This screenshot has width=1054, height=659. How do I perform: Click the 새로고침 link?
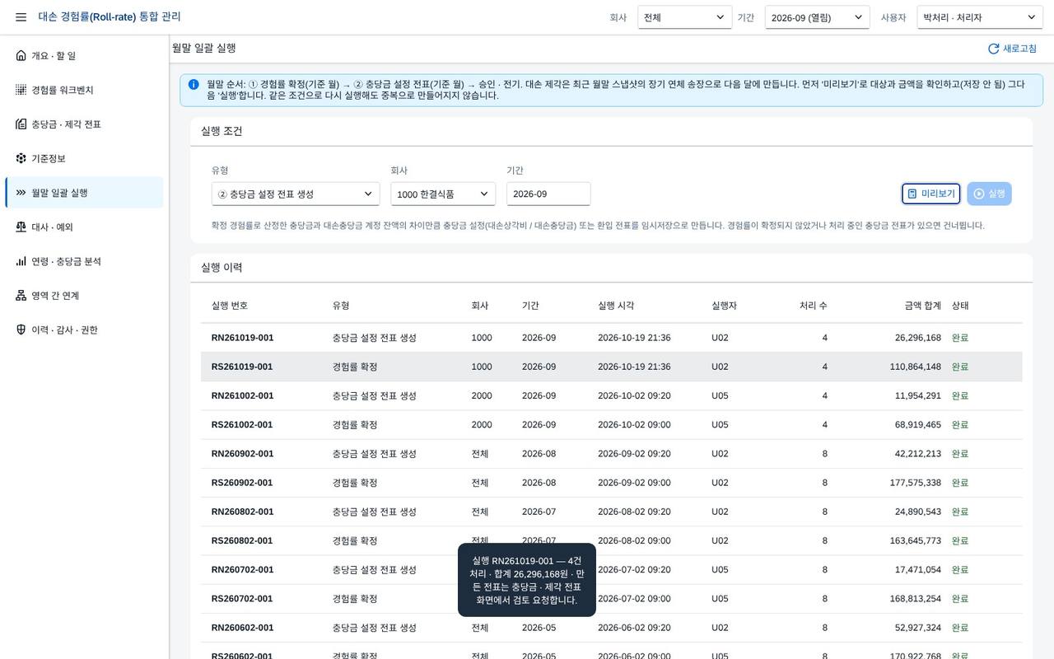pos(1012,49)
